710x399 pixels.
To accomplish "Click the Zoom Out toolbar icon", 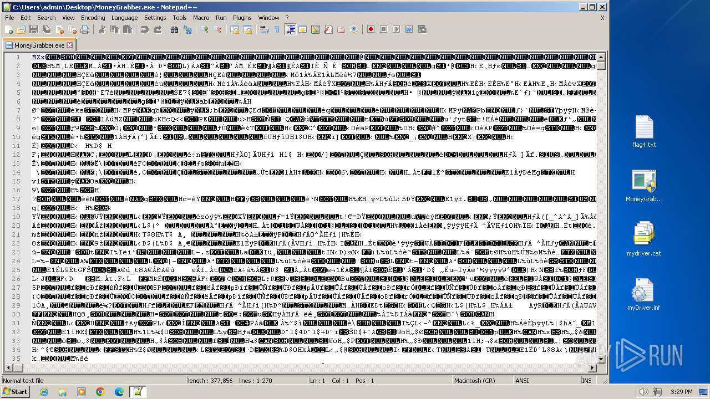I will 217,29.
